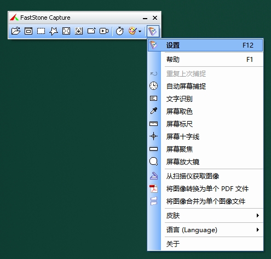Minimize the FastStone Capture window
This screenshot has height=259, width=271.
pyautogui.click(x=145, y=18)
